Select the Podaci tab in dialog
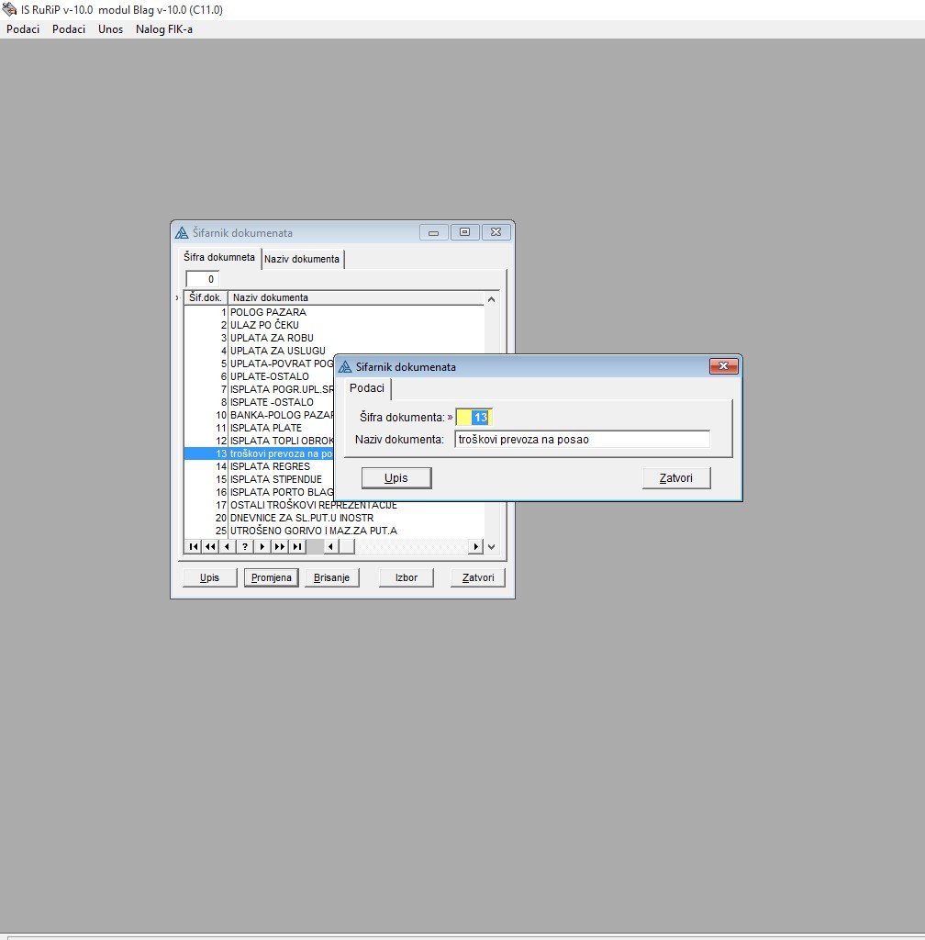Viewport: 925px width, 940px height. pos(367,388)
